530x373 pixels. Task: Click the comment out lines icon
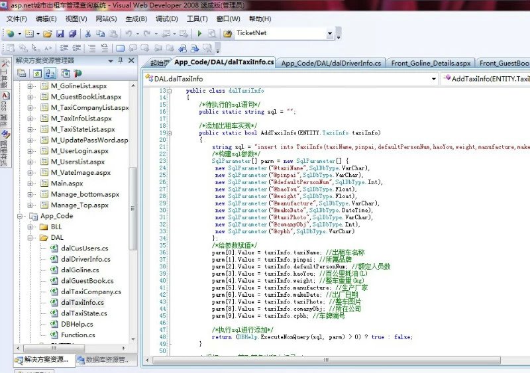click(92, 48)
